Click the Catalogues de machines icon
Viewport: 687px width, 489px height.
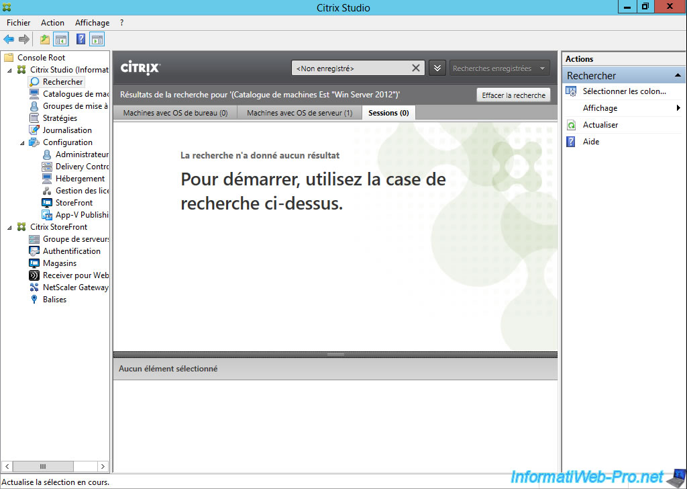click(34, 94)
